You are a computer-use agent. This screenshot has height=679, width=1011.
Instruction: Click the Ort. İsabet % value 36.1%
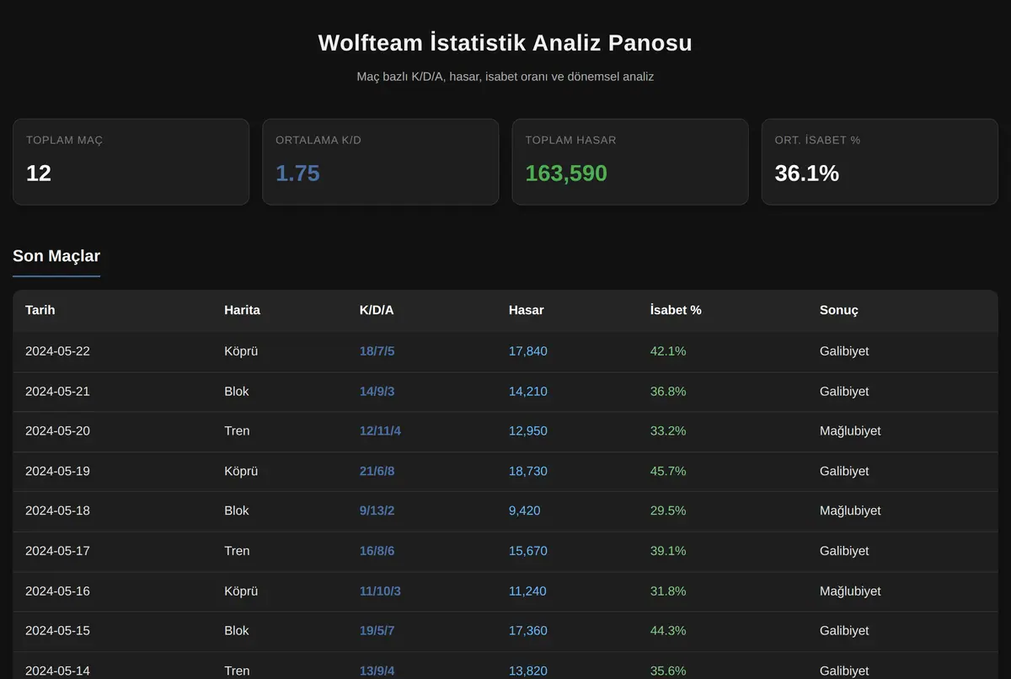click(807, 174)
